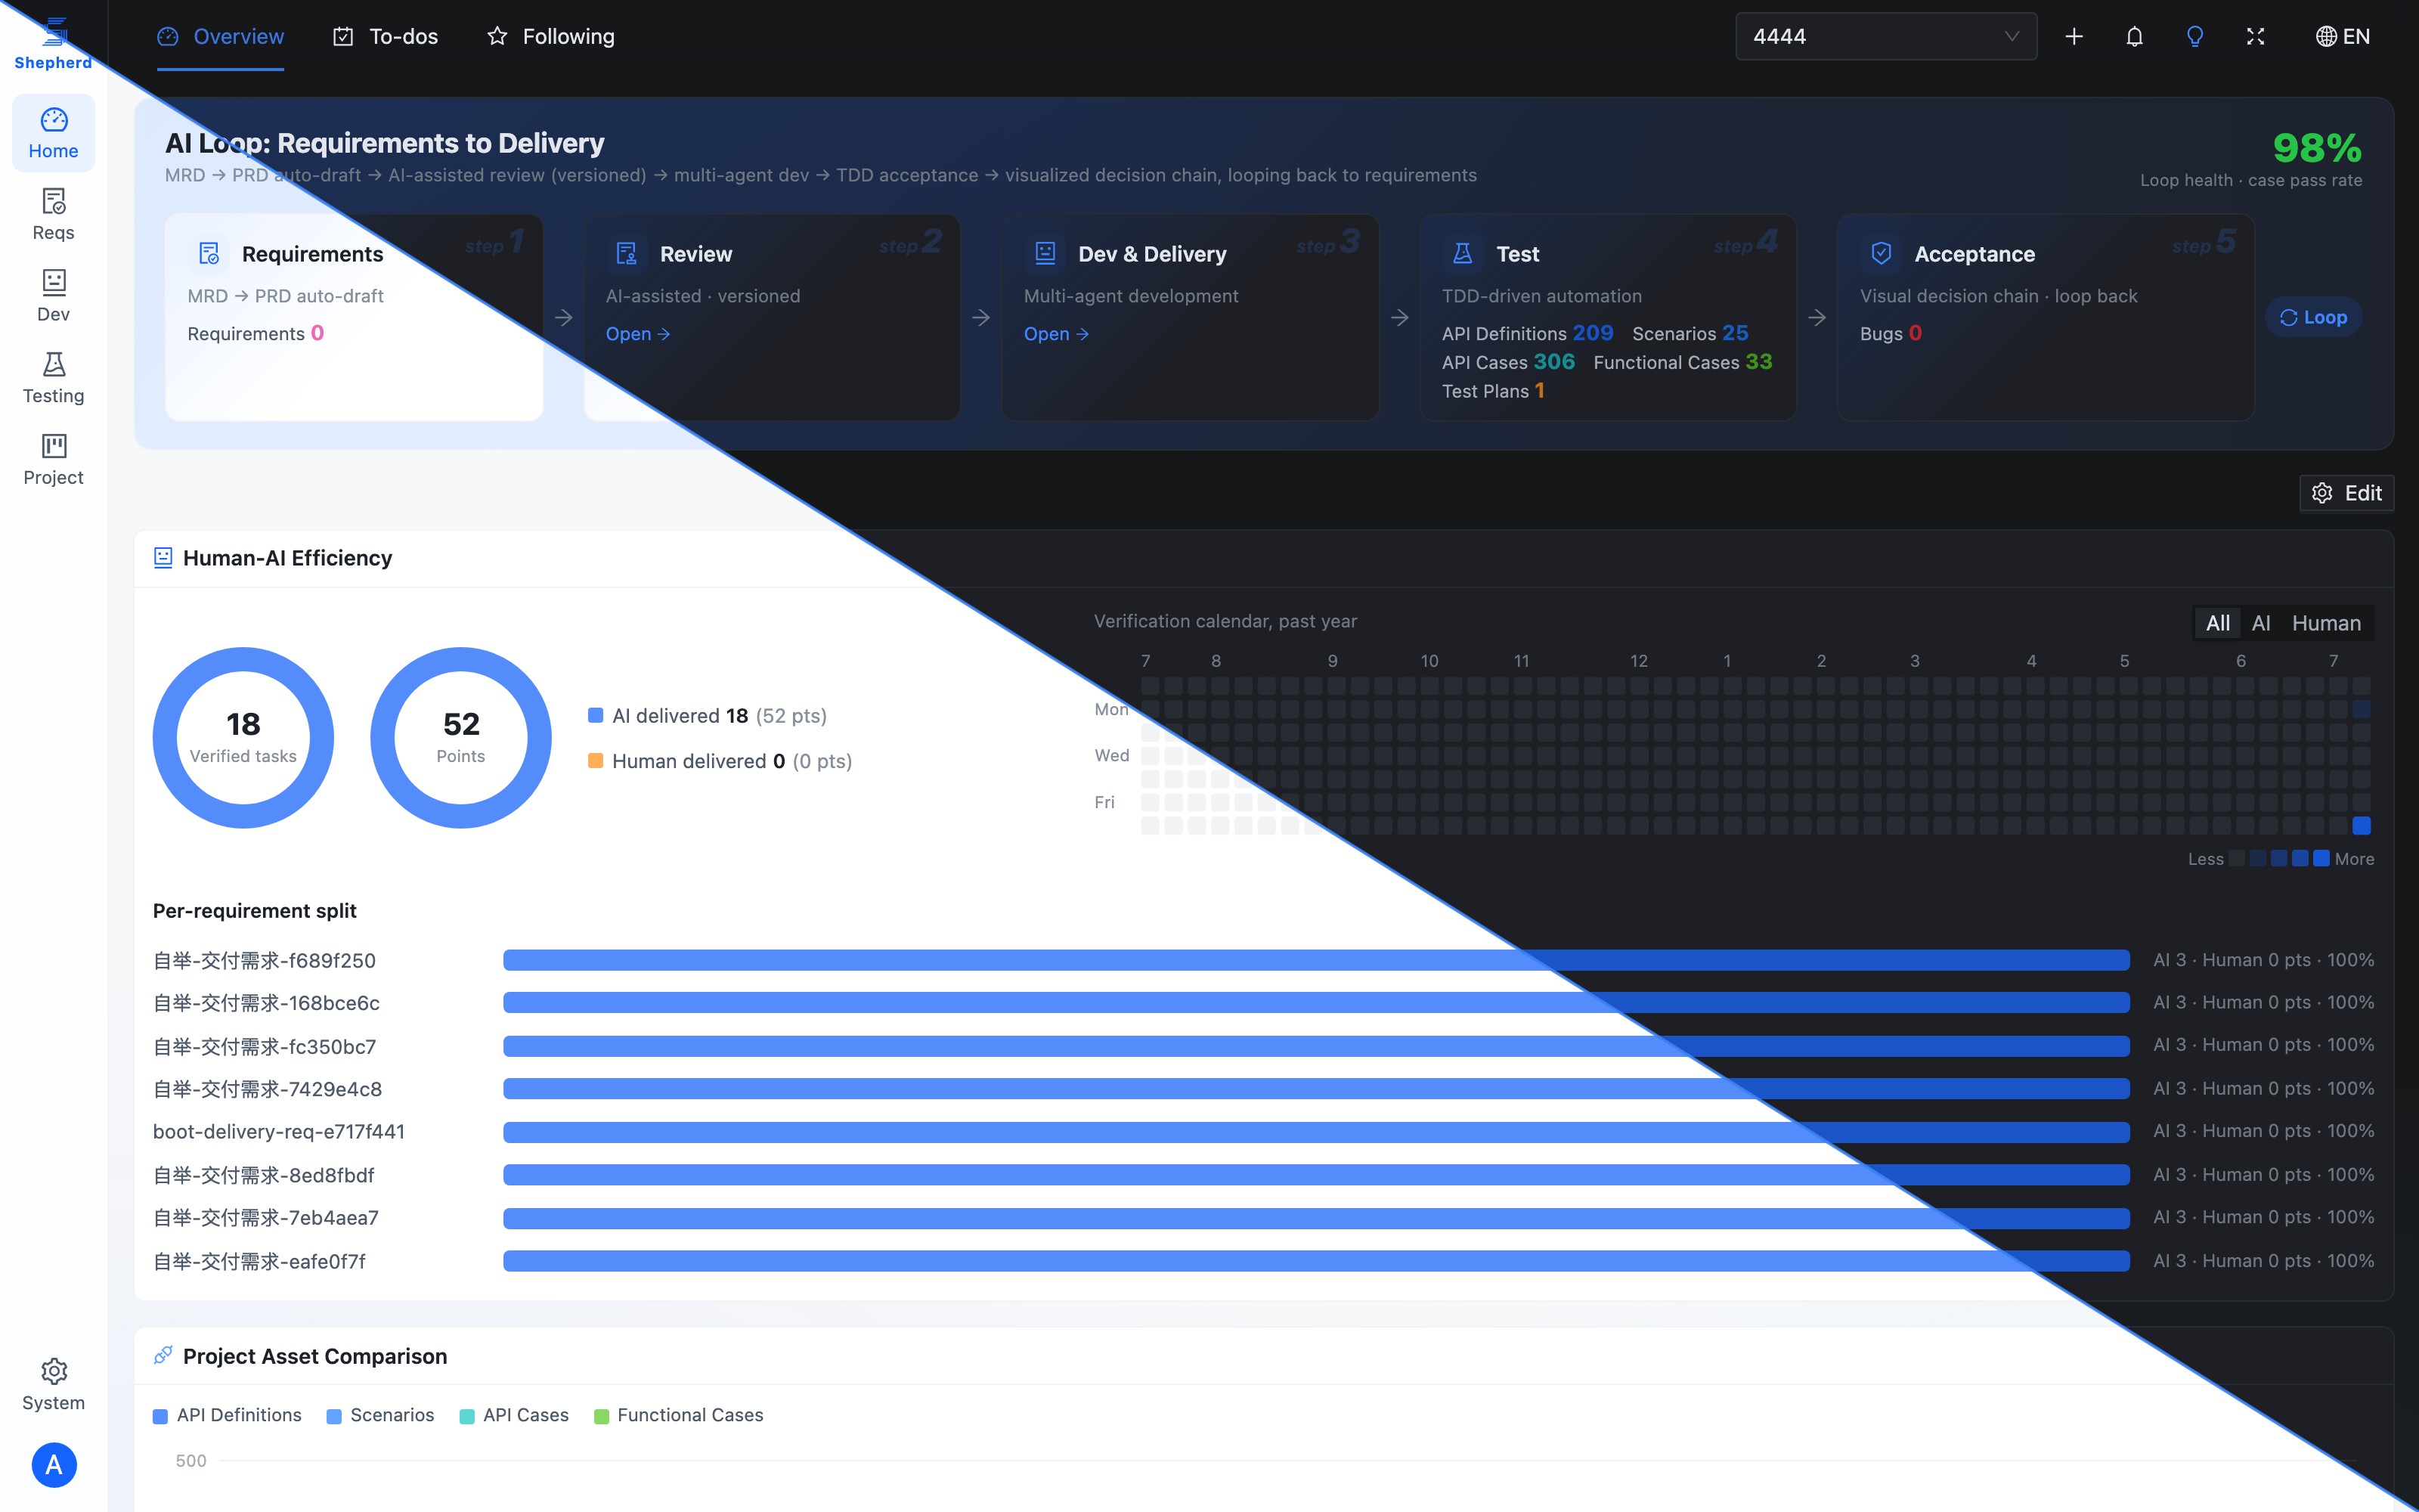Open the 4444 project dropdown

click(1885, 37)
